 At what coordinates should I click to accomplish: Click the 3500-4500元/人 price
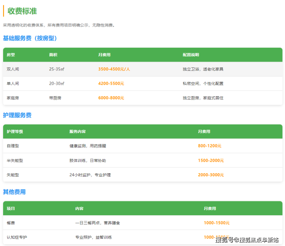(x=114, y=69)
